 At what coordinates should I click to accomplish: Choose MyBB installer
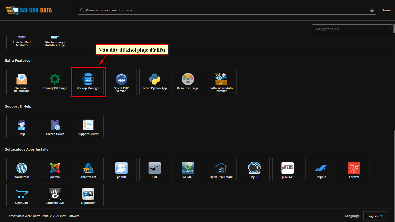[x=254, y=169]
